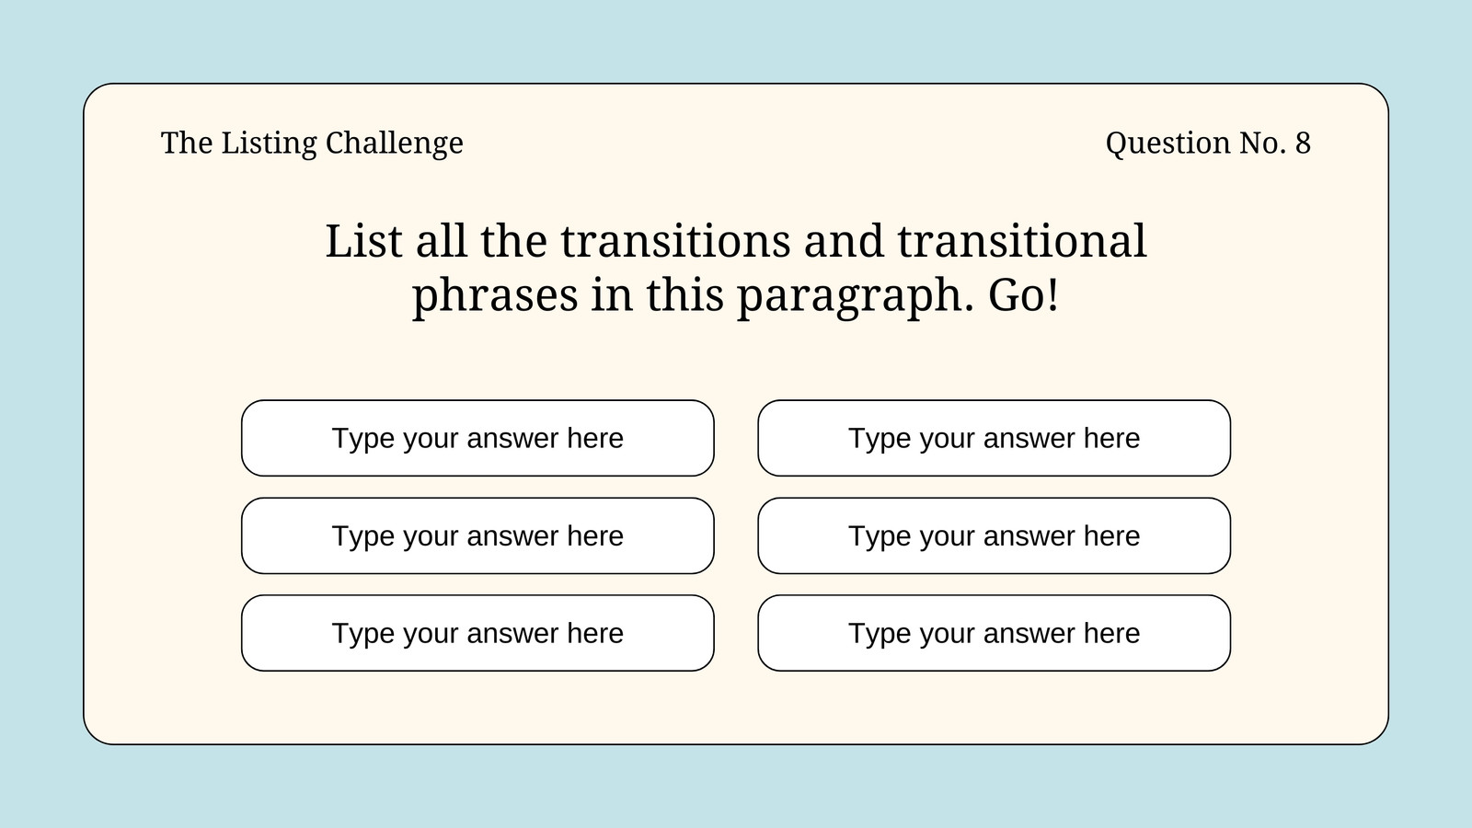The width and height of the screenshot is (1472, 828).
Task: Click empty cream card area below answer boxes
Action: [736, 708]
